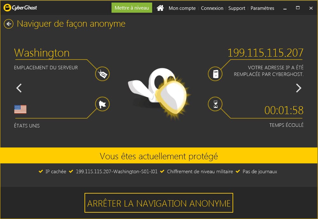This screenshot has height=219, width=318.
Task: Open Support menu item
Action: coord(237,8)
